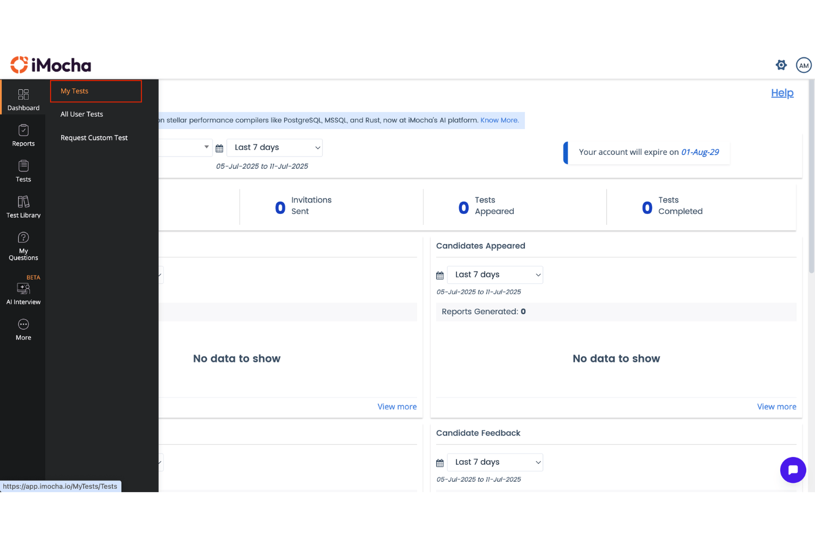
Task: Click the vertical page scrollbar
Action: point(811,176)
